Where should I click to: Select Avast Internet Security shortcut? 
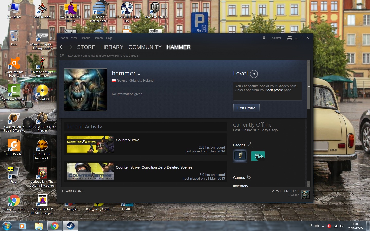[x=14, y=67]
